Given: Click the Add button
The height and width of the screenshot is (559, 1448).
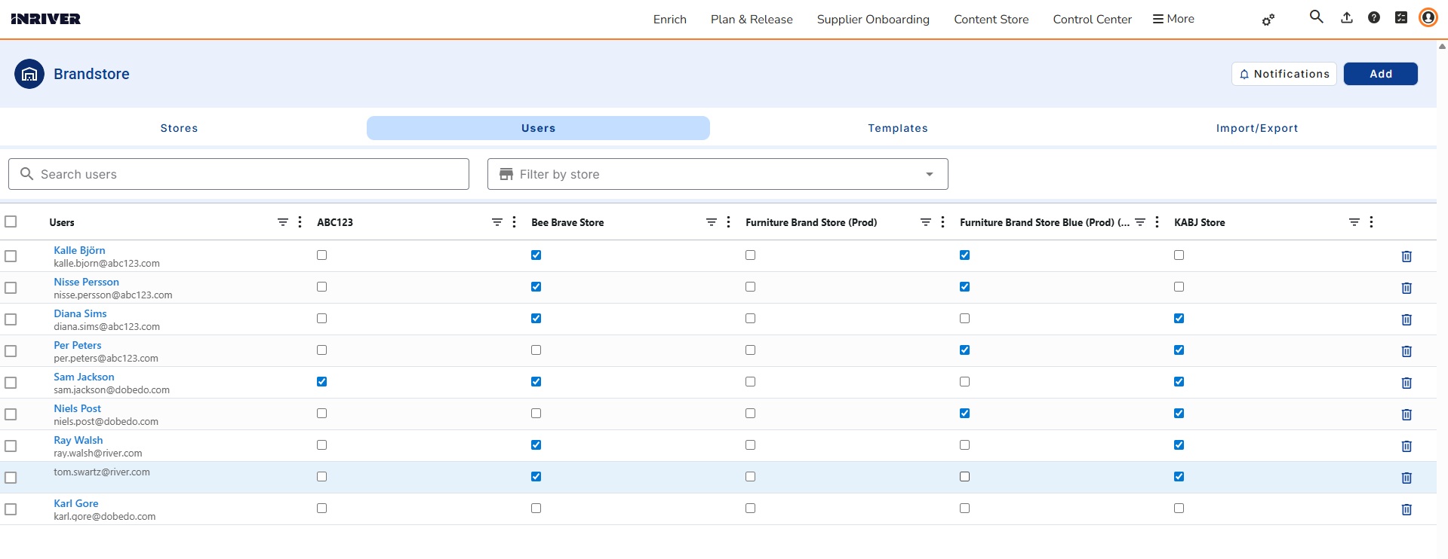Looking at the screenshot, I should tap(1381, 74).
